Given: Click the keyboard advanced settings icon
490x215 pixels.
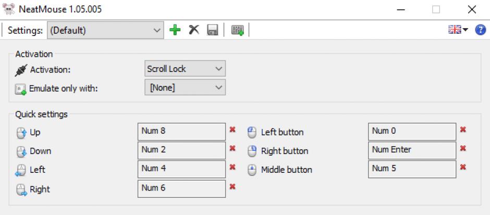Looking at the screenshot, I should tap(237, 31).
